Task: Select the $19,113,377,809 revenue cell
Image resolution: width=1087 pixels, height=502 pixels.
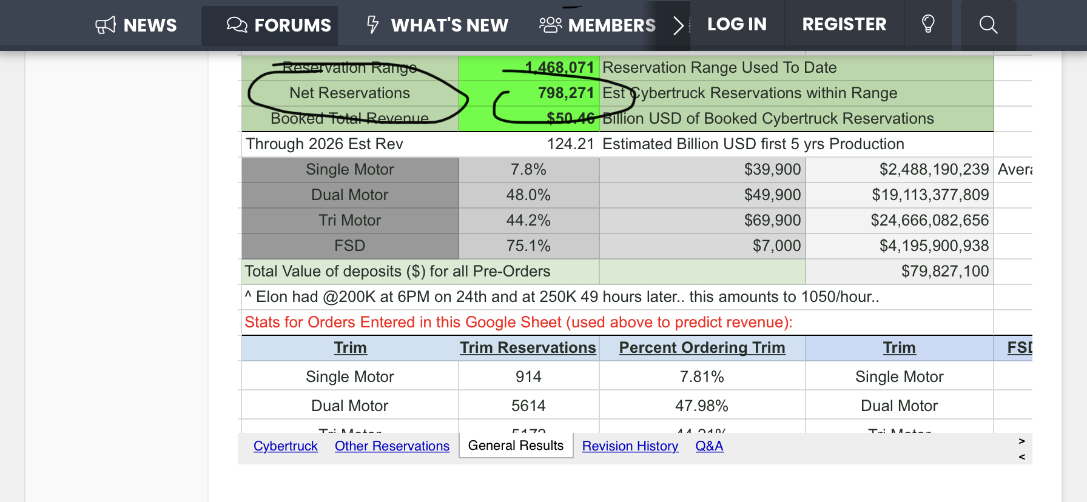Action: [x=900, y=195]
